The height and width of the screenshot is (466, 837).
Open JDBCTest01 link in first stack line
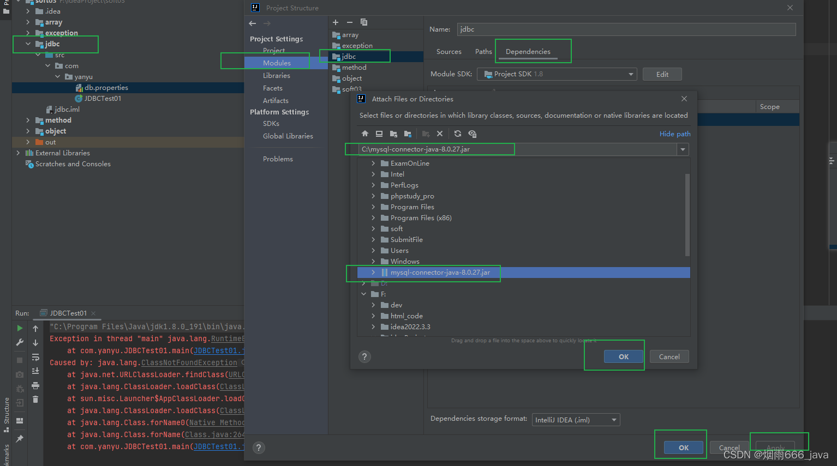coord(219,350)
